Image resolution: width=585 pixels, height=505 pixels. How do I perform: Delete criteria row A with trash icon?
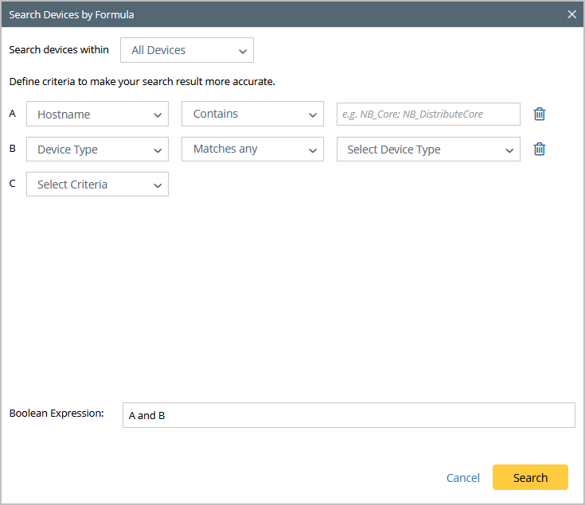coord(540,114)
